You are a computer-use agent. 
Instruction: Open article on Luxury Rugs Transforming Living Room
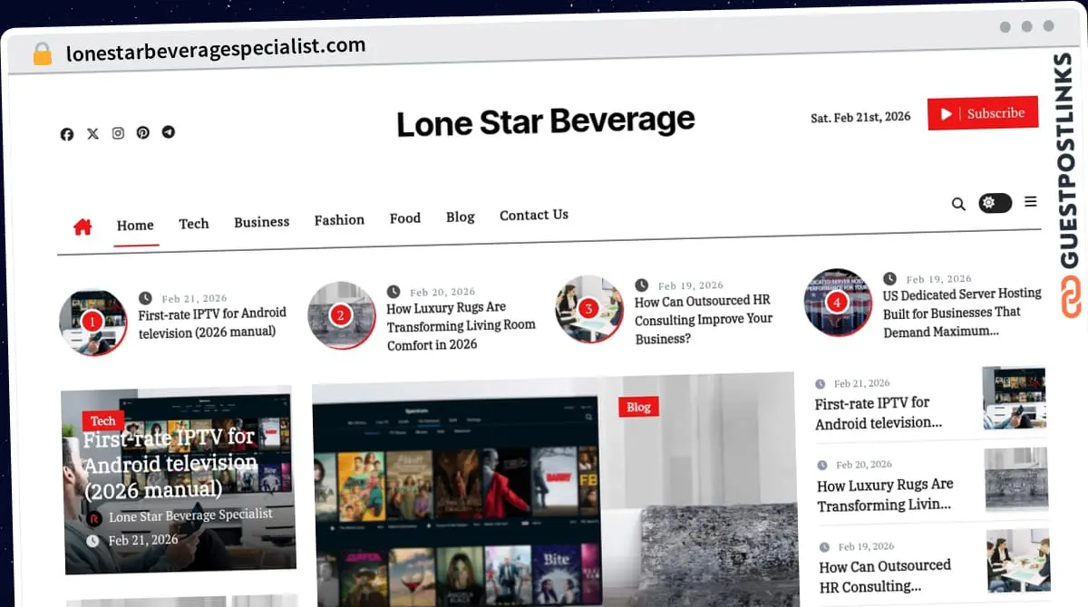pyautogui.click(x=461, y=325)
